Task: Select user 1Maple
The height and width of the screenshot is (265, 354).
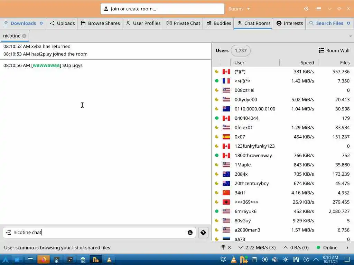Action: click(283, 165)
